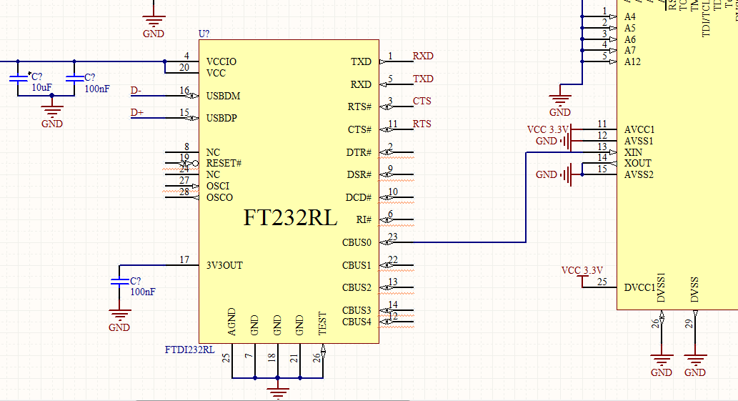
Task: Click the TEST pin name
Action: (322, 323)
